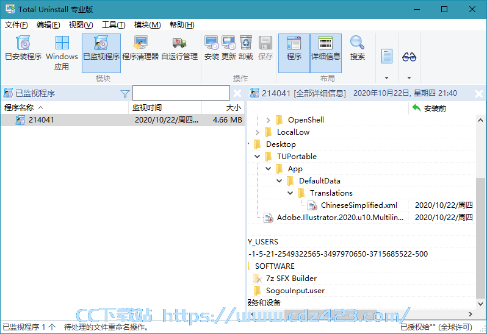The height and width of the screenshot is (334, 487).
Task: Open the 模块(M) menu
Action: point(147,25)
